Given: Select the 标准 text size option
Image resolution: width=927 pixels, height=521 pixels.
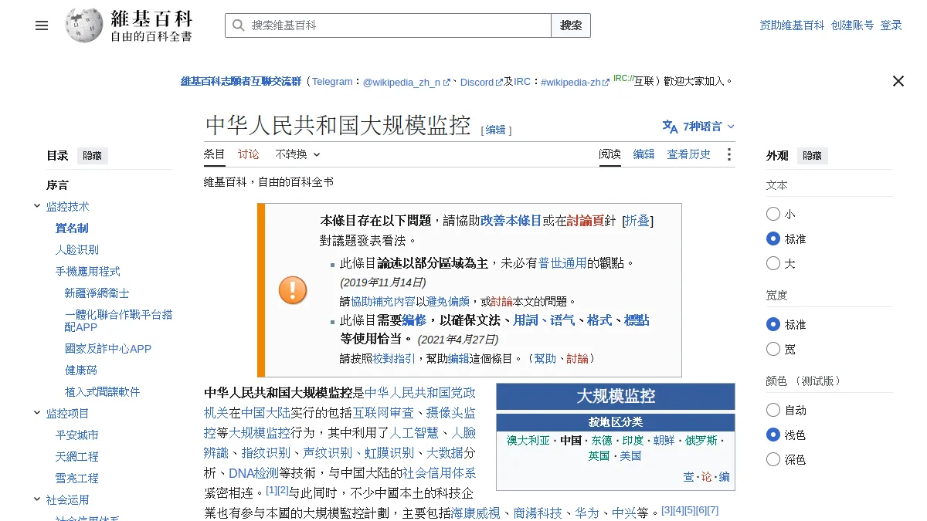Looking at the screenshot, I should coord(773,239).
